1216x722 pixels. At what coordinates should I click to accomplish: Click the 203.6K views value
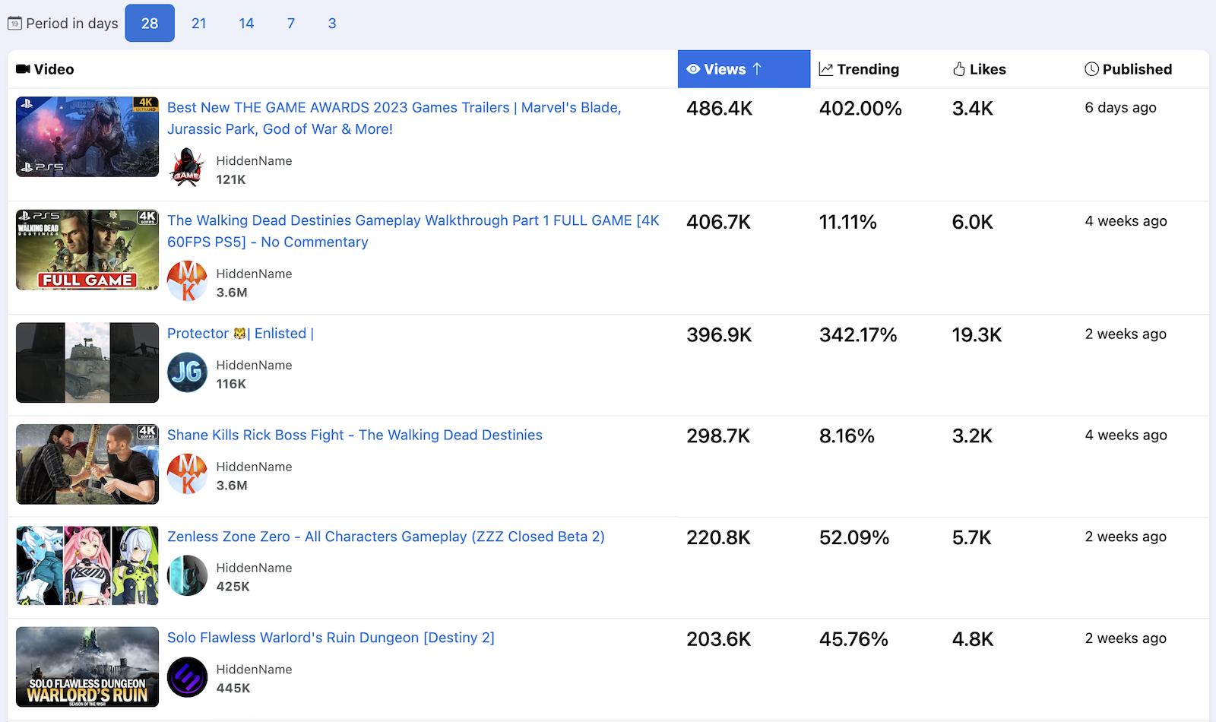(718, 639)
